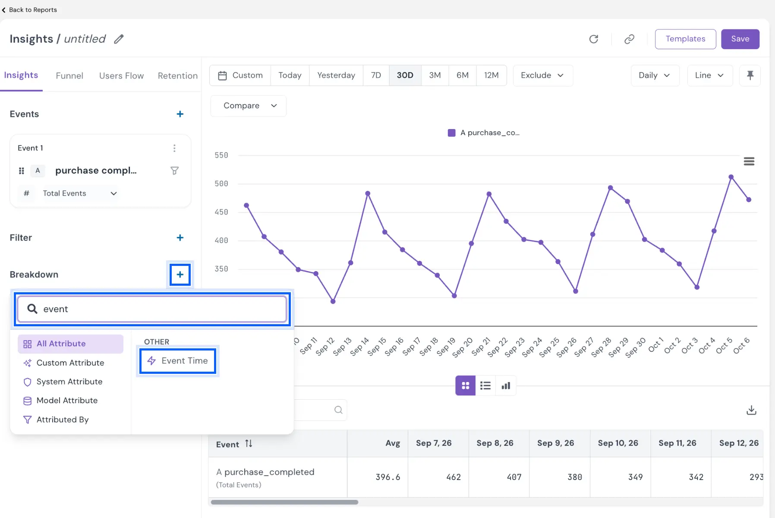This screenshot has width=775, height=518.
Task: Open filter funnel icon for purchase event
Action: 174,171
